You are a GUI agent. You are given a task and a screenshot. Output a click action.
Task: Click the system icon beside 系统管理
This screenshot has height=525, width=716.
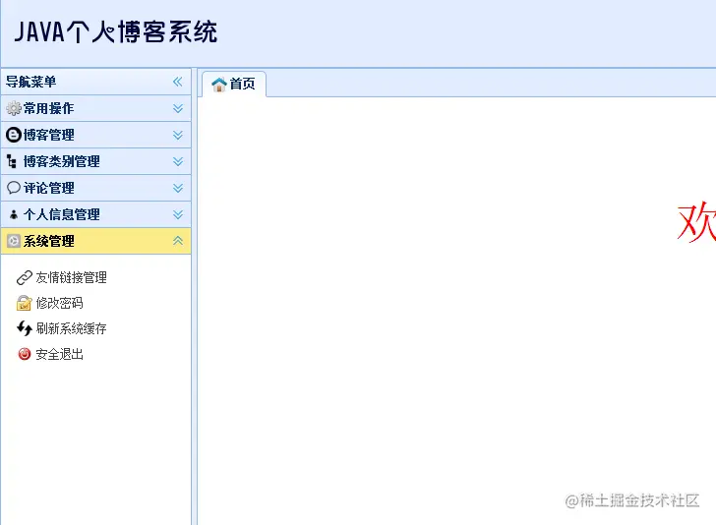coord(14,241)
